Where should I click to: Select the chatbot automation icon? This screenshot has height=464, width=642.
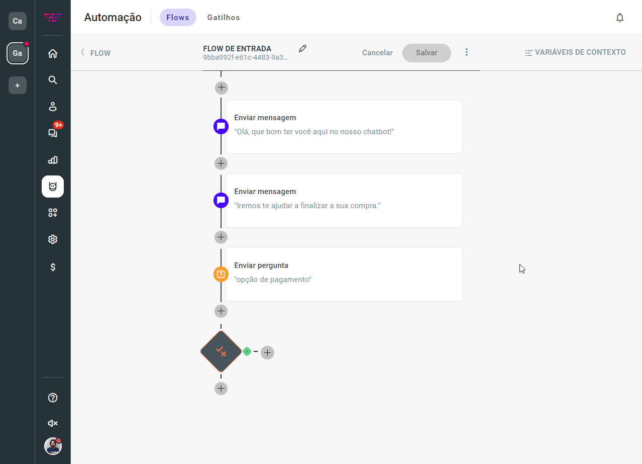(53, 187)
